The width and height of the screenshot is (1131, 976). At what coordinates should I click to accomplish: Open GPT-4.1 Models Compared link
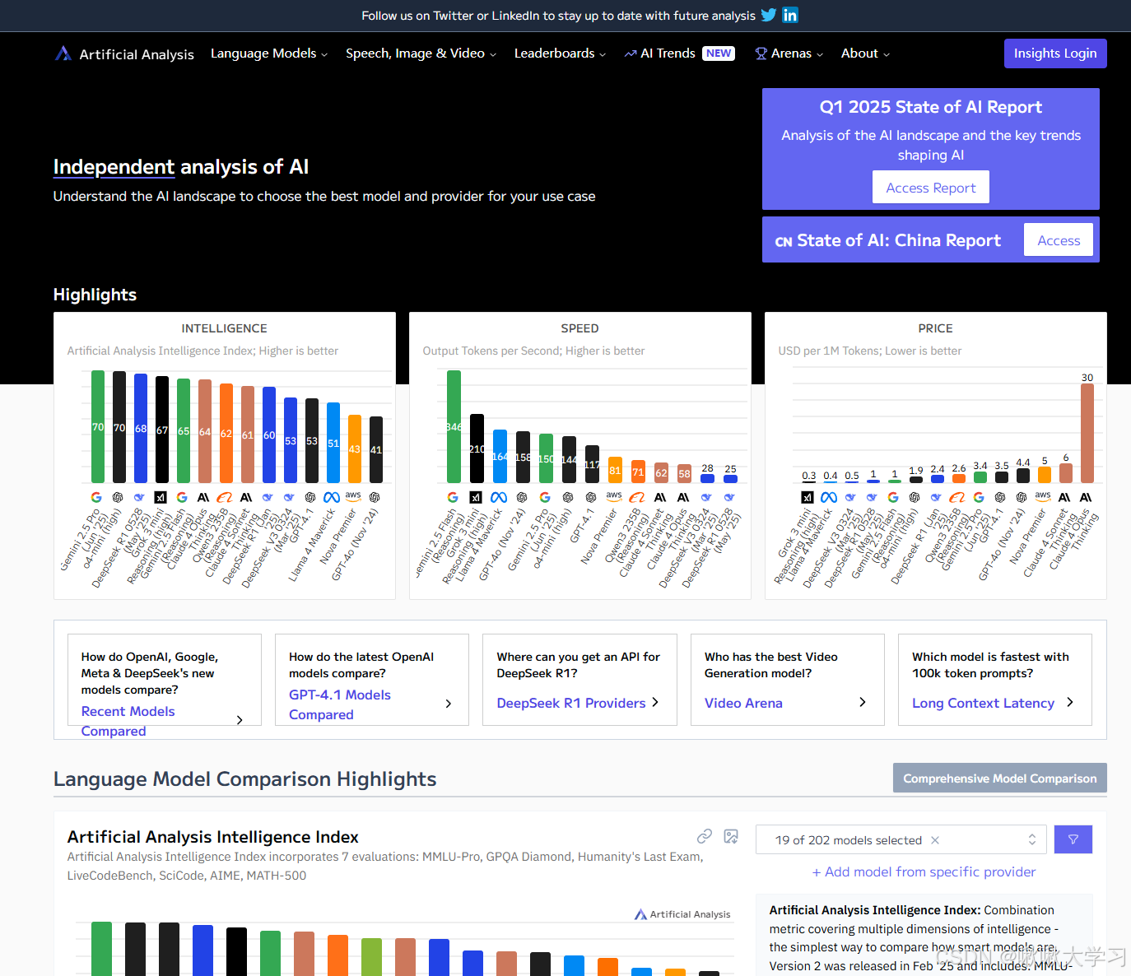(340, 704)
